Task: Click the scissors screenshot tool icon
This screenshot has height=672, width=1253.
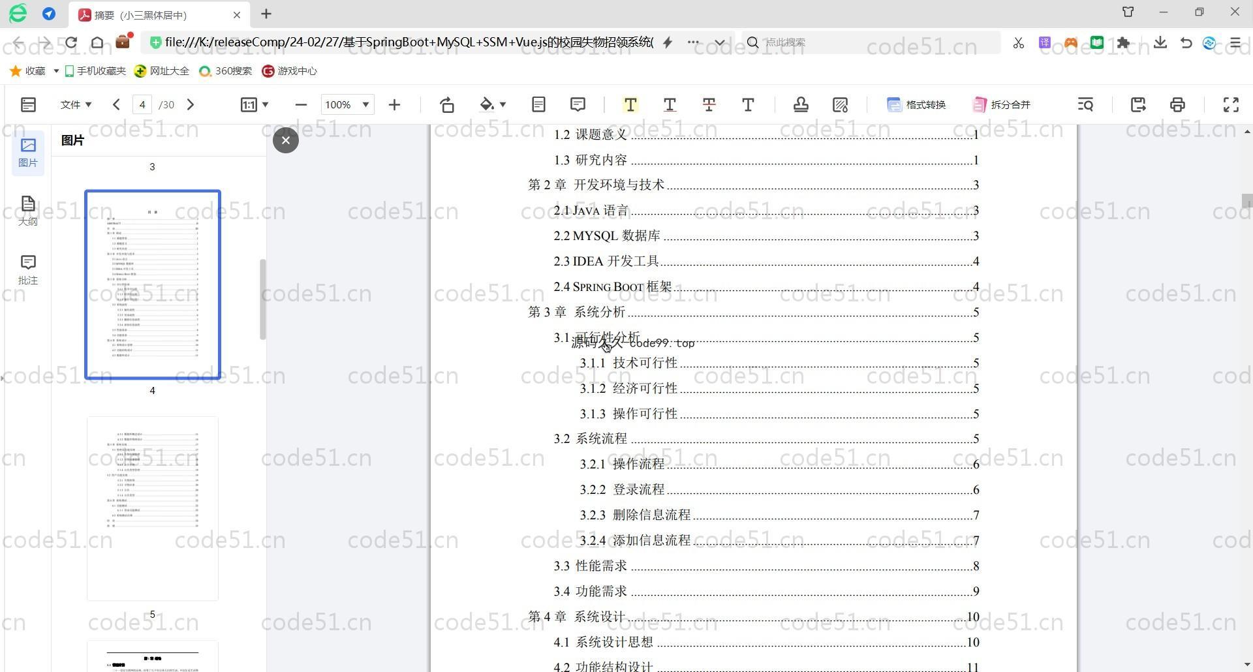Action: 1018,42
